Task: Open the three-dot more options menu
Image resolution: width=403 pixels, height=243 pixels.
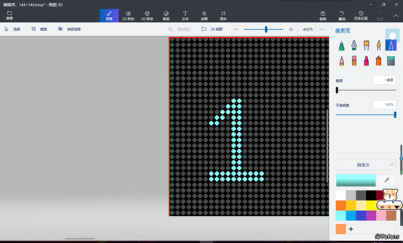Action: [x=322, y=29]
